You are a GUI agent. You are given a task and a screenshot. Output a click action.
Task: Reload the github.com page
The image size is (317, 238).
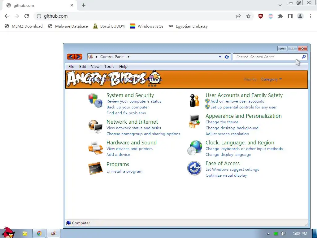pos(27,16)
